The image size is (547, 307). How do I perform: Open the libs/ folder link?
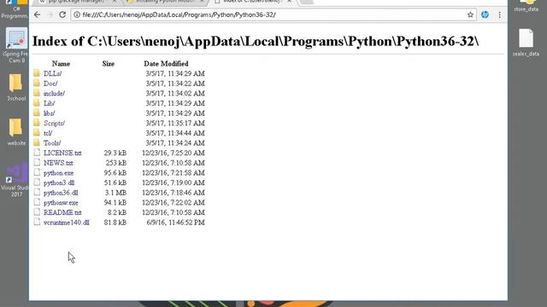[50, 113]
